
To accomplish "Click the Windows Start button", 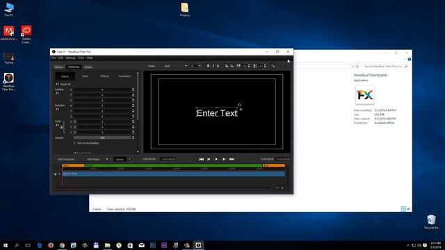I will [6, 245].
